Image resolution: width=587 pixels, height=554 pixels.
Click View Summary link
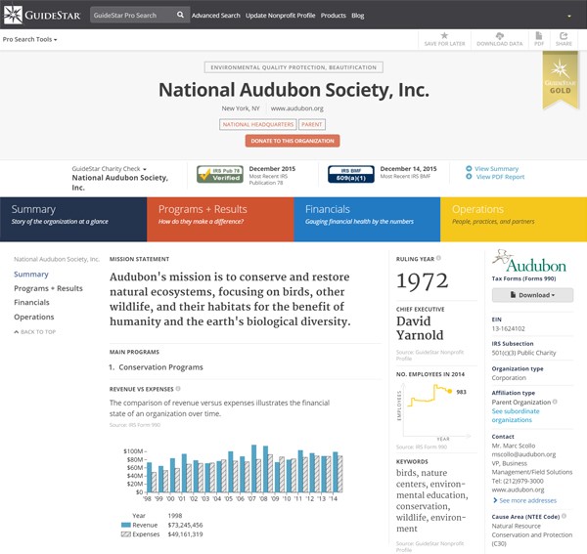(x=496, y=168)
